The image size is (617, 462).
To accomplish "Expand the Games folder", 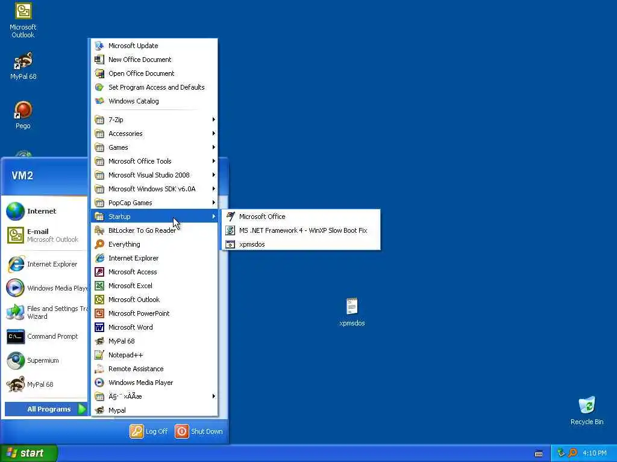I will pyautogui.click(x=154, y=147).
